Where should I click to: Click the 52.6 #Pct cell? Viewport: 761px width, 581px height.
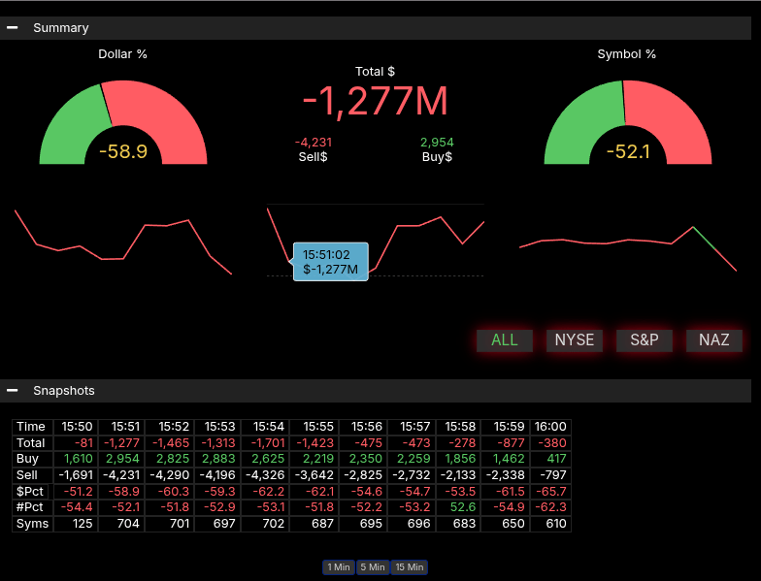tap(458, 507)
